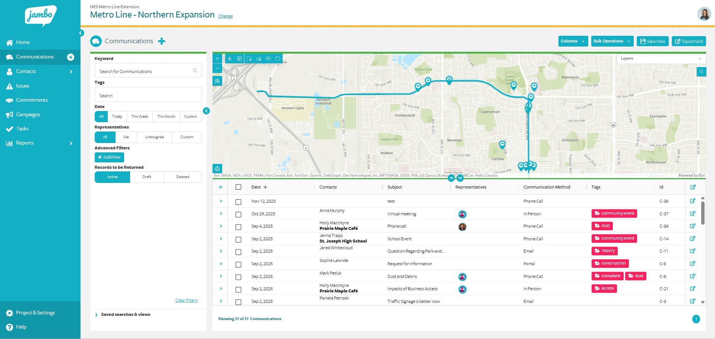Expand the C-36 Phone call row details
This screenshot has width=715, height=339.
220,226
